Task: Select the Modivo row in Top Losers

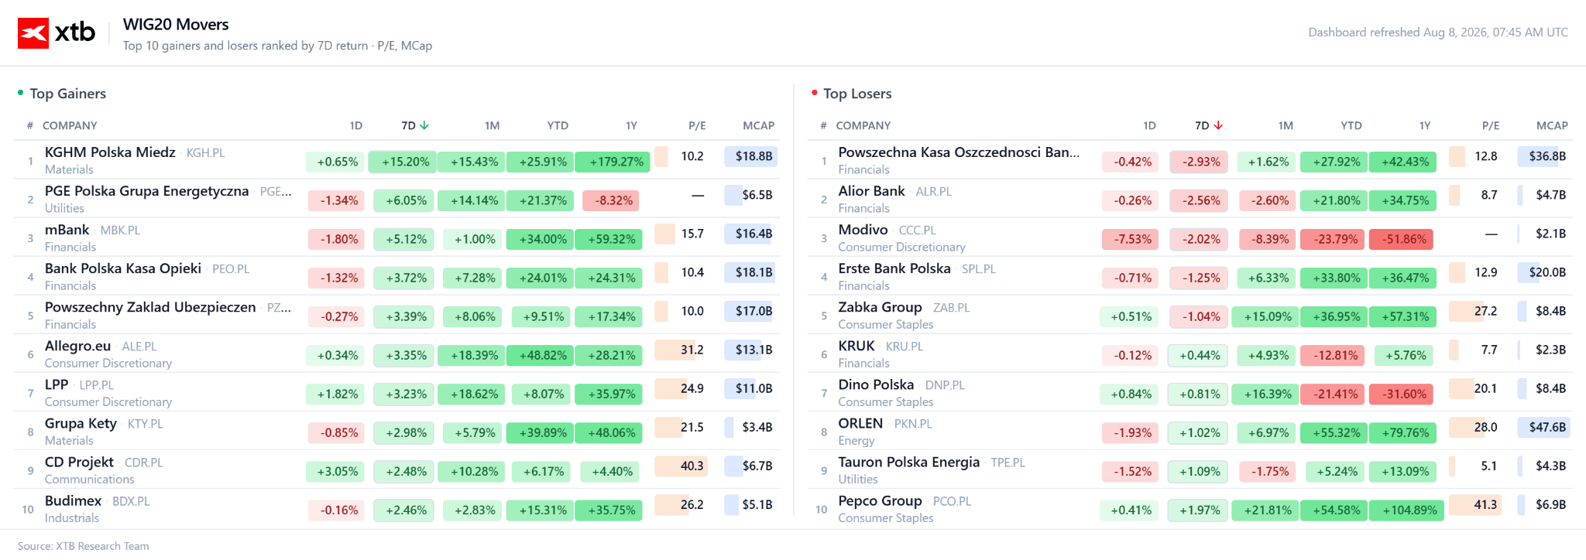Action: (x=1189, y=237)
